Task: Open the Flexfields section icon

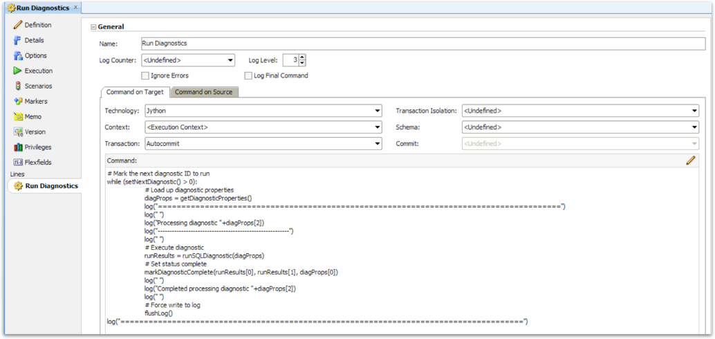Action: point(18,162)
